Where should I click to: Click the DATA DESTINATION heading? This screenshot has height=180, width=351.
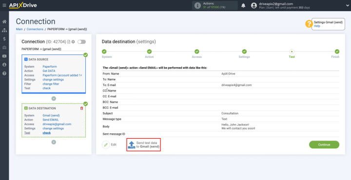[x=42, y=108]
